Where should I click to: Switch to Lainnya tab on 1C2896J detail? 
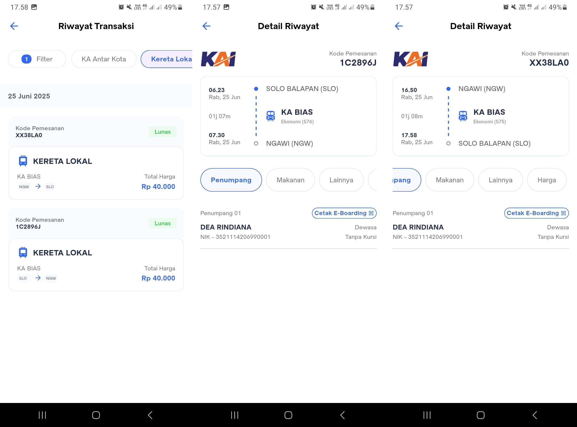point(341,180)
